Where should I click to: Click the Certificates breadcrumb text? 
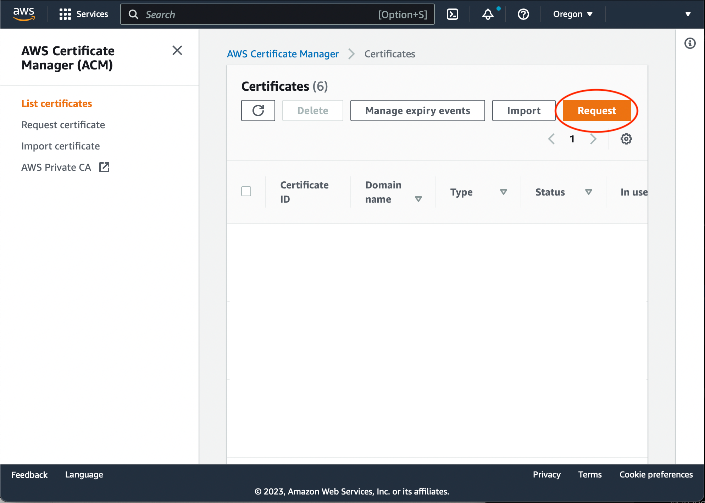(x=390, y=54)
